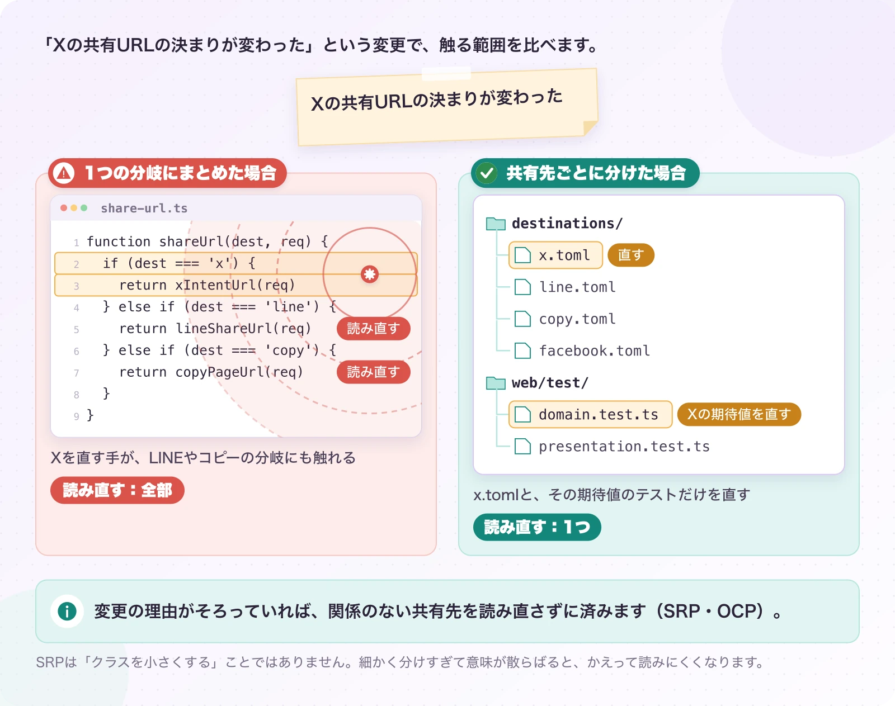Click the red dot in share-url.ts title bar
Screen dimensions: 895x706
(64, 208)
